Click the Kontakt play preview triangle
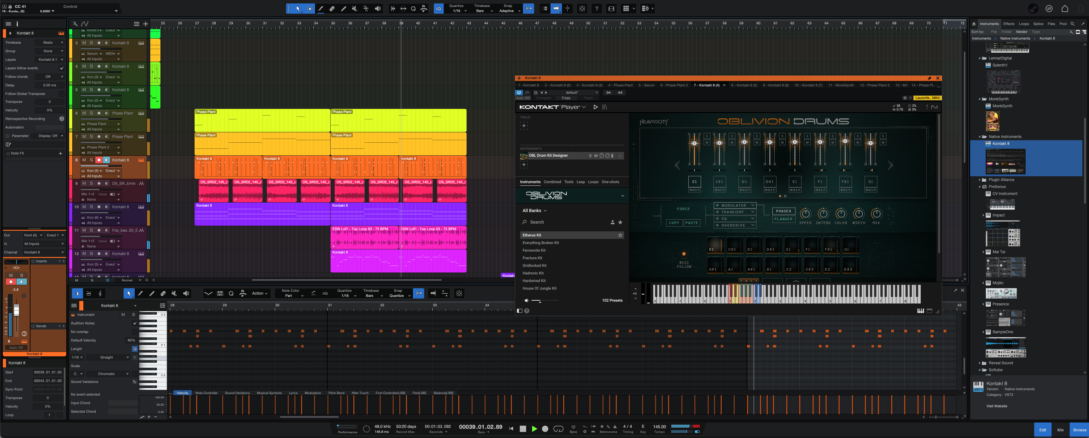Image resolution: width=1089 pixels, height=438 pixels. pos(596,107)
